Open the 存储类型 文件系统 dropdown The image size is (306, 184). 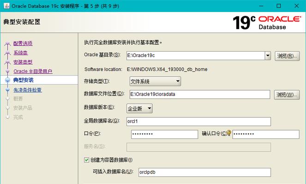click(x=155, y=81)
